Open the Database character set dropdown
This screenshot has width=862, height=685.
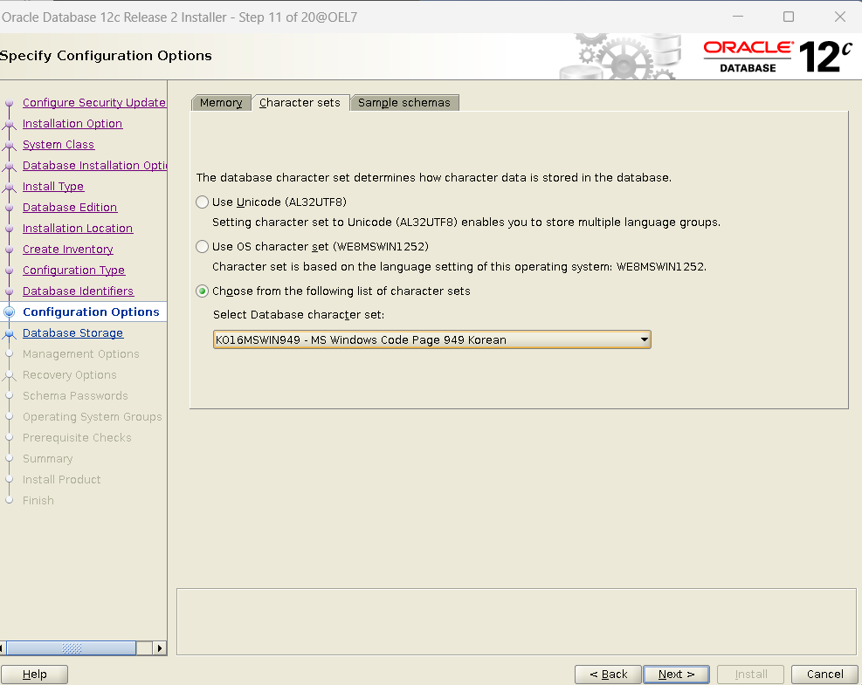click(x=432, y=339)
